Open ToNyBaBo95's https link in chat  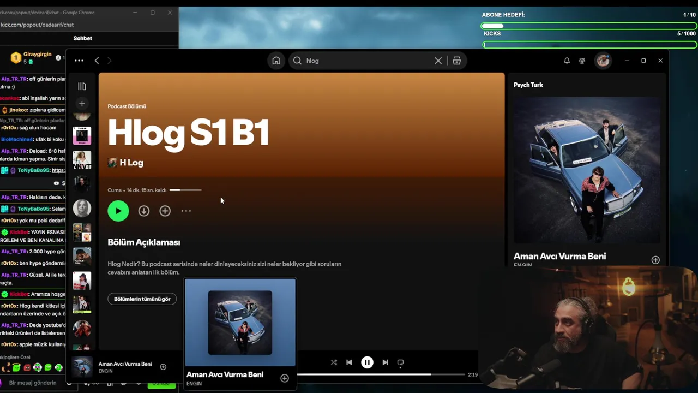coord(58,170)
